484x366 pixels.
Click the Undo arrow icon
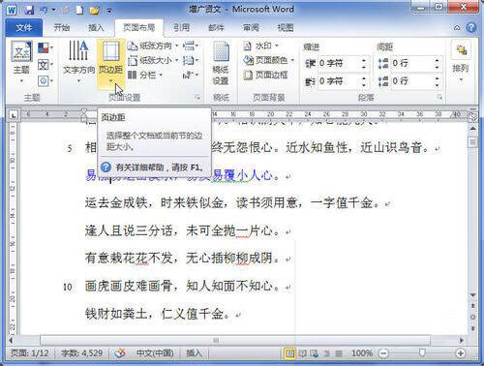44,10
